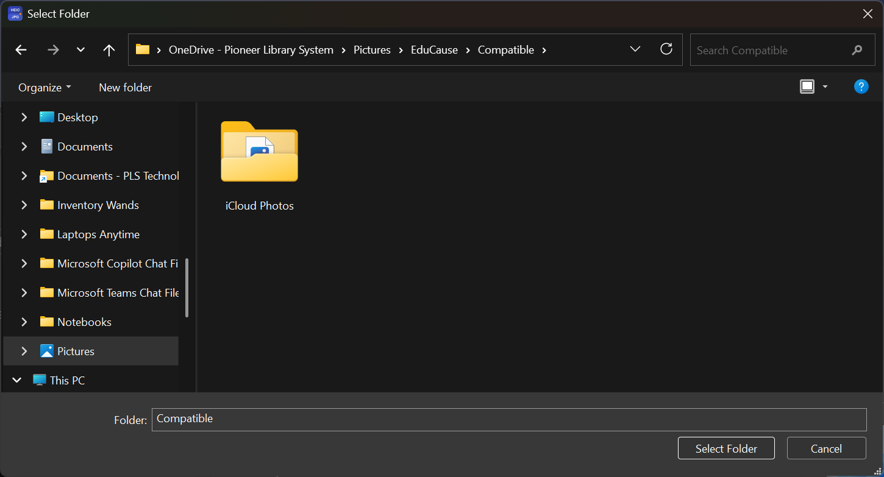
Task: Click the Select Folder button
Action: coord(725,448)
